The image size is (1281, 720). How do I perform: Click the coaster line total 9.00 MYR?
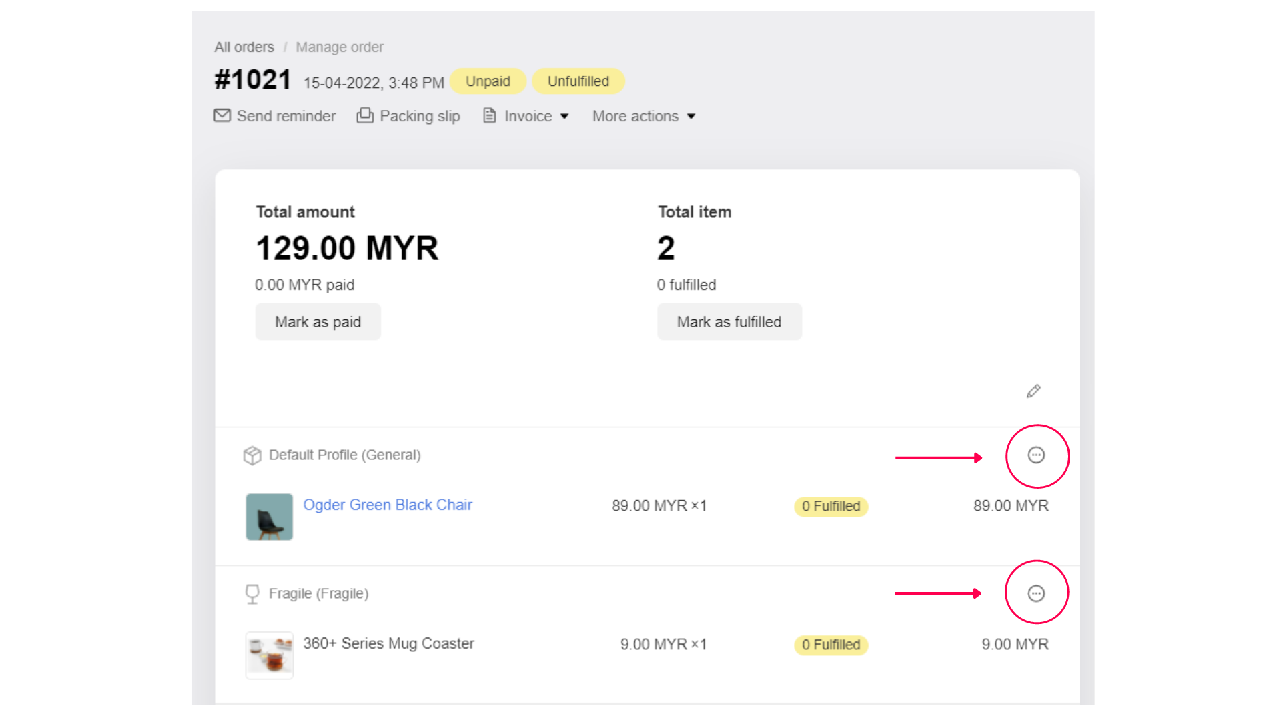coord(1015,645)
